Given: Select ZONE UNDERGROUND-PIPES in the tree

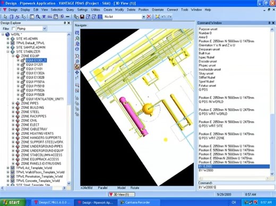Looking at the screenshot, I should (x=42, y=146).
